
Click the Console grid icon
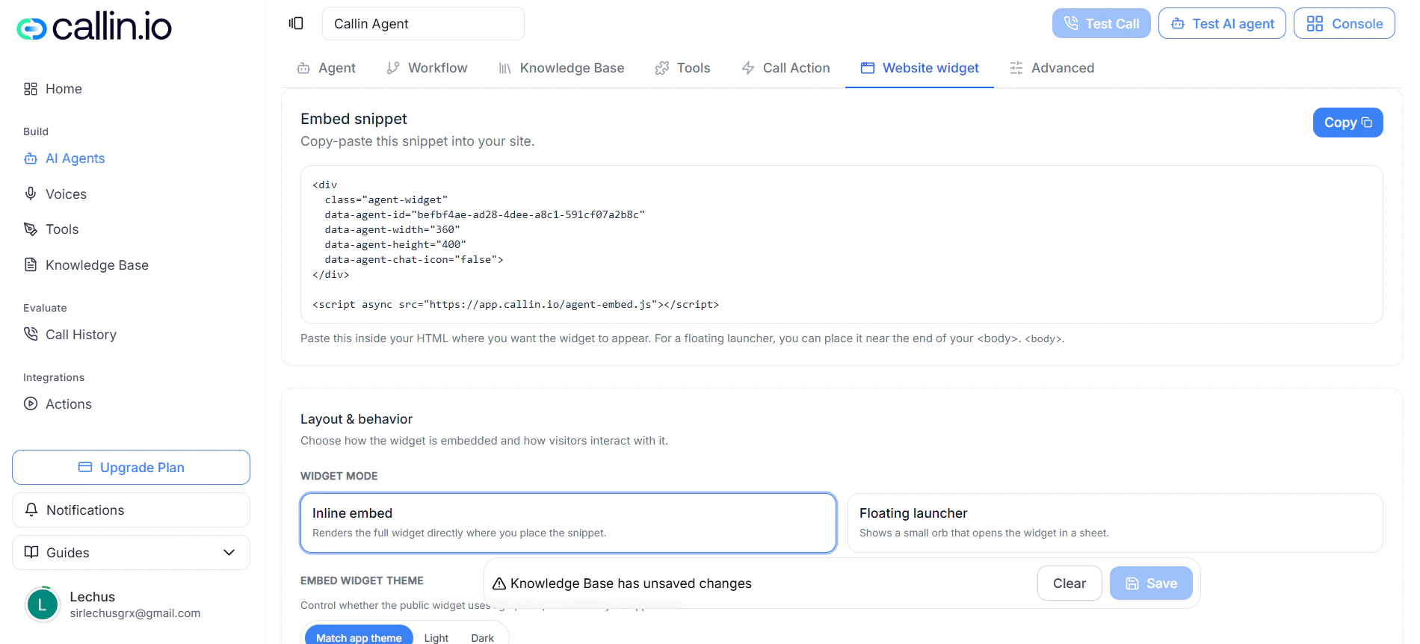(x=1315, y=24)
